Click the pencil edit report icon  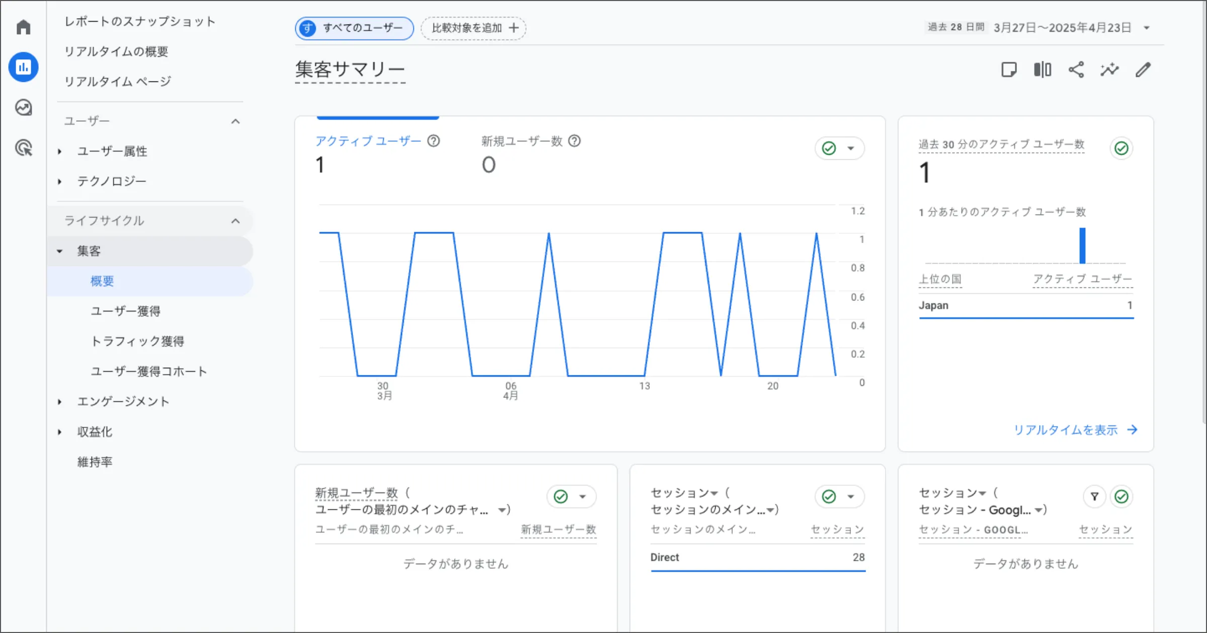(x=1143, y=70)
